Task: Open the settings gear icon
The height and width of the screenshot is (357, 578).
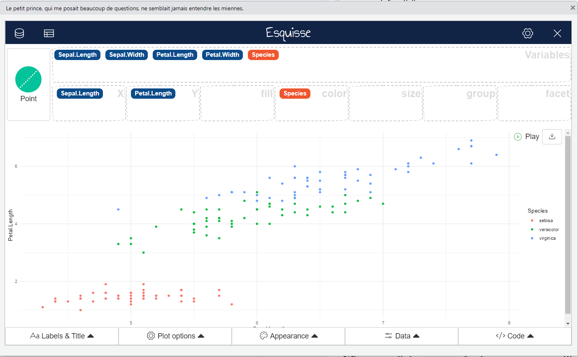Action: pyautogui.click(x=528, y=33)
